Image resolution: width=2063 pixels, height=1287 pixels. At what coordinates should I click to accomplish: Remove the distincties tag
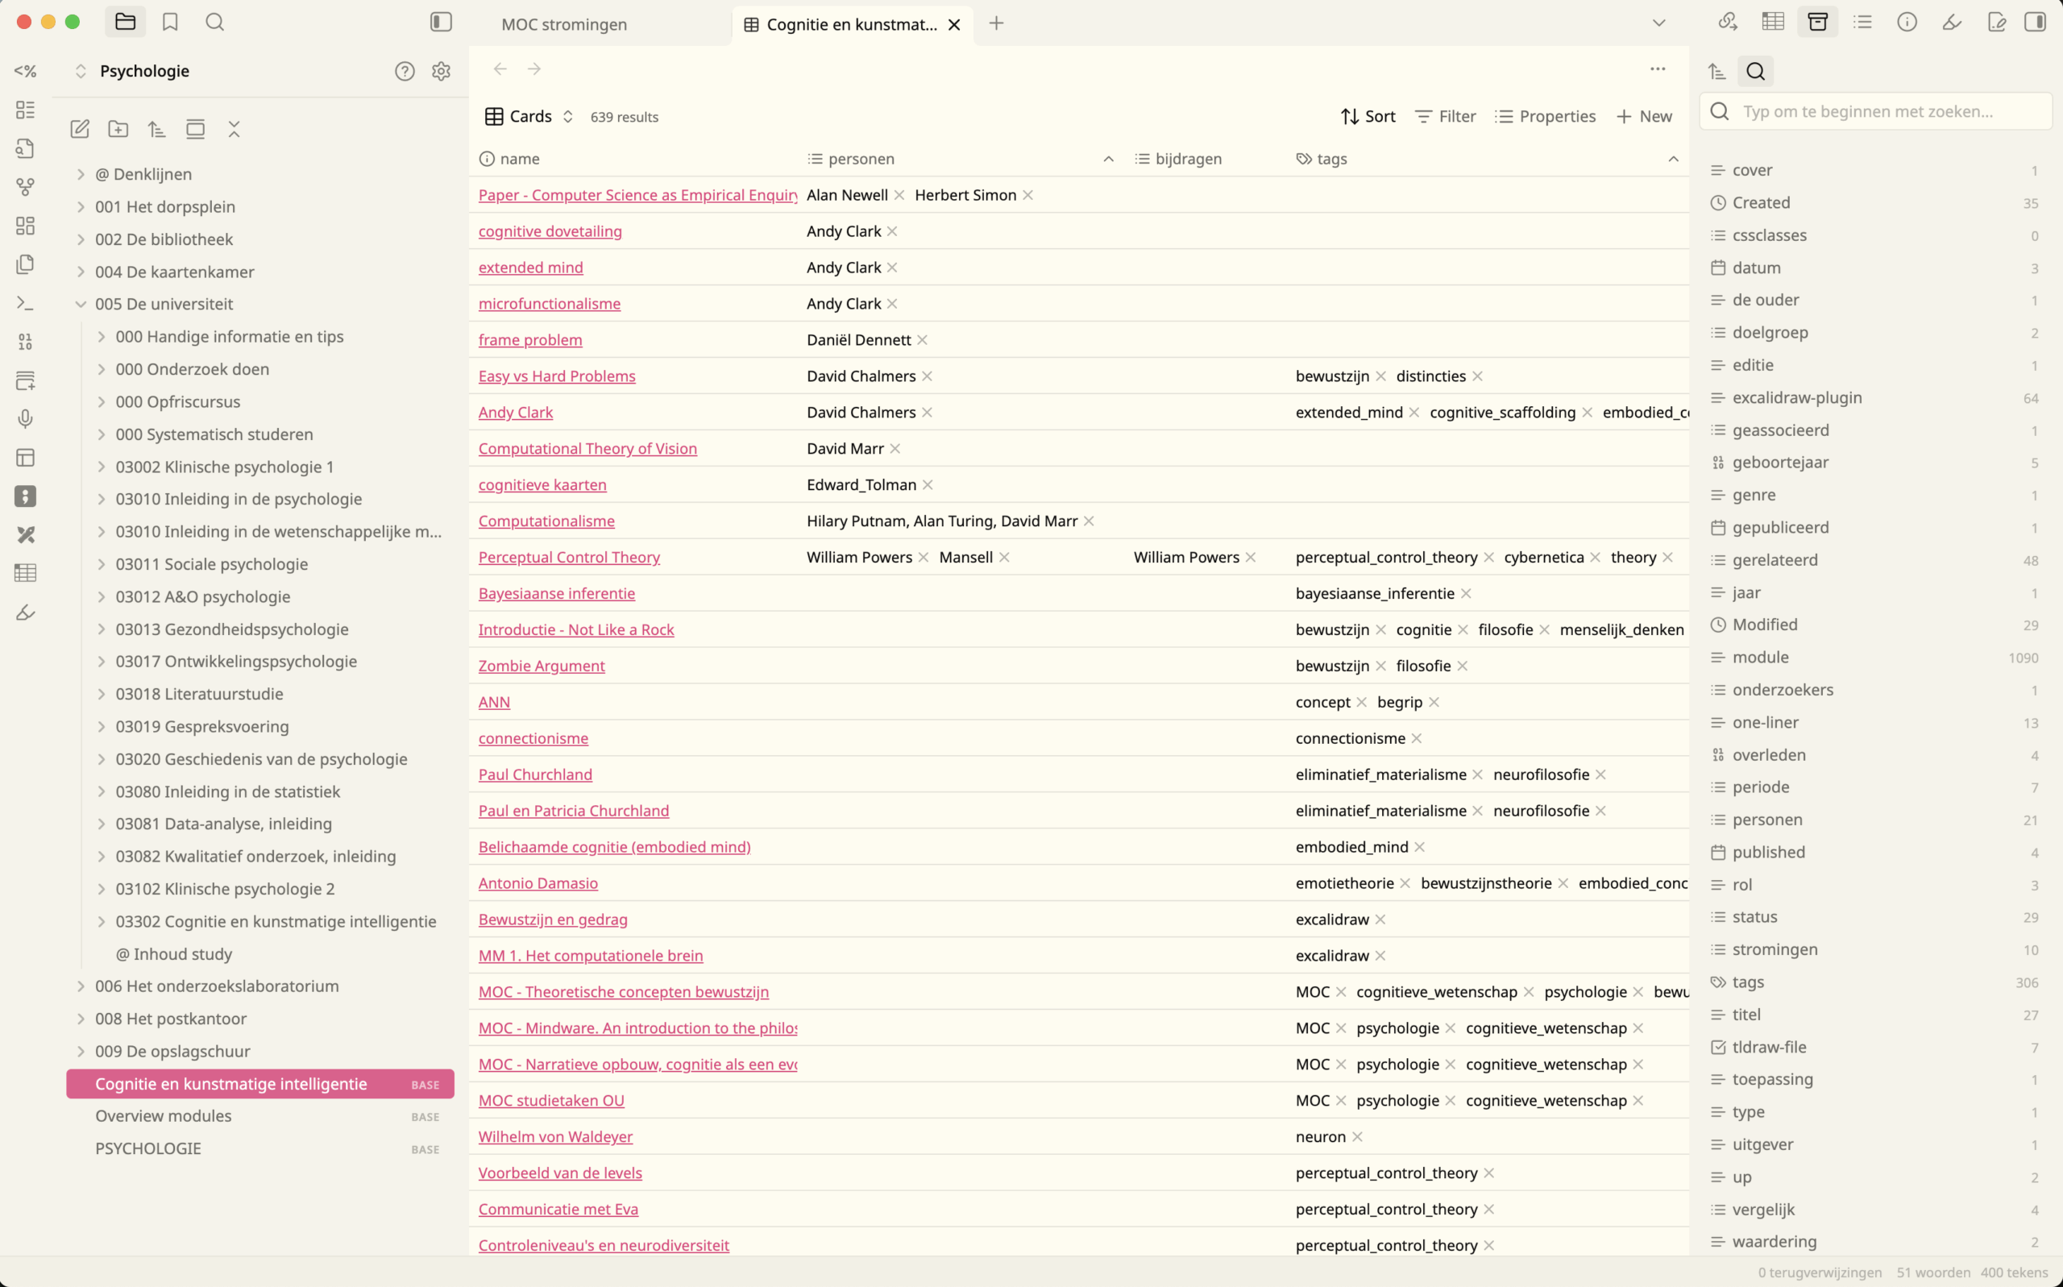(x=1477, y=376)
